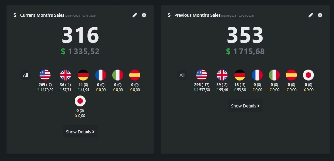The width and height of the screenshot is (334, 161).
Task: Choose the All filter in Current Month's Sales
Action: [x=25, y=75]
